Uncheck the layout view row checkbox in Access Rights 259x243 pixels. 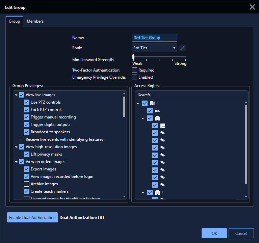[x=155, y=126]
